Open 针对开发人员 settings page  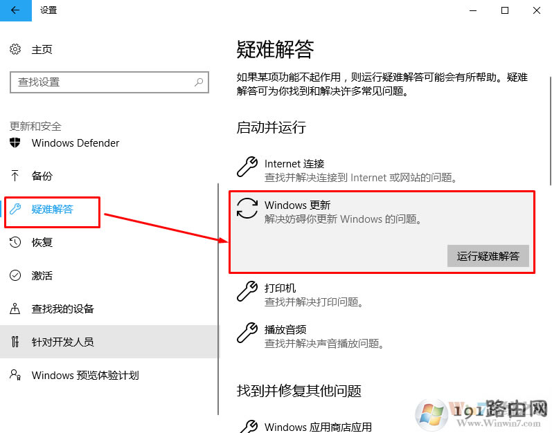[62, 342]
